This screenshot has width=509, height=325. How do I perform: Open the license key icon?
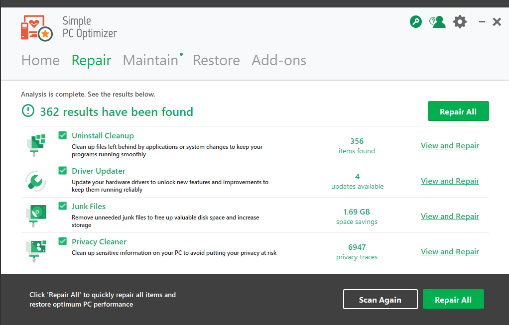click(x=416, y=22)
